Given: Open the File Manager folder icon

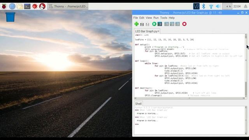Looking at the screenshot, I should pos(20,6).
